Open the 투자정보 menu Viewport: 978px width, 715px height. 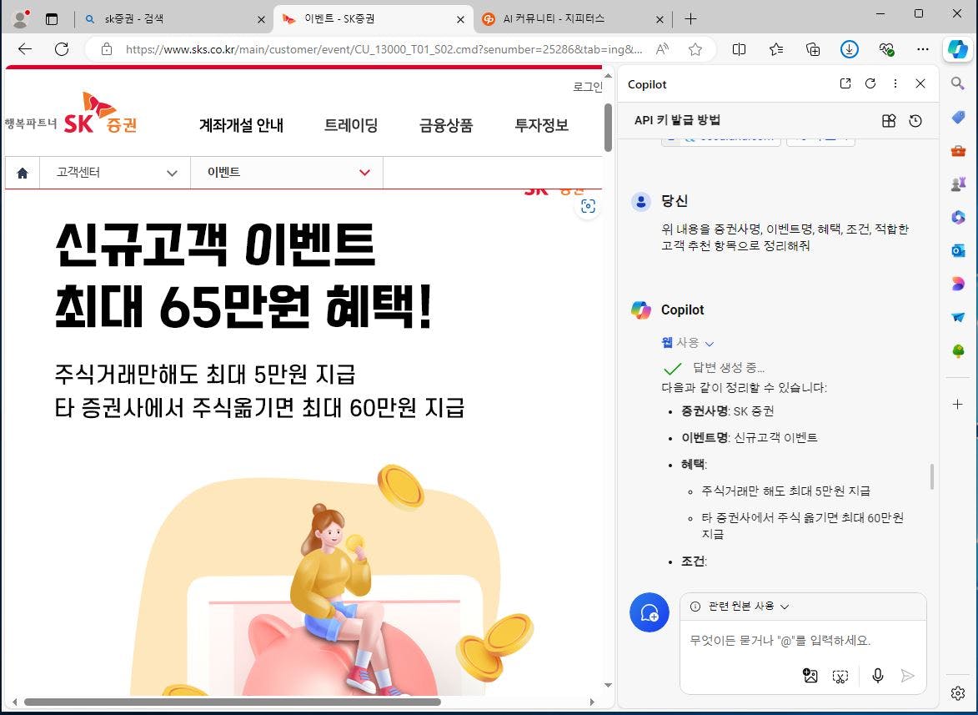[x=541, y=125]
